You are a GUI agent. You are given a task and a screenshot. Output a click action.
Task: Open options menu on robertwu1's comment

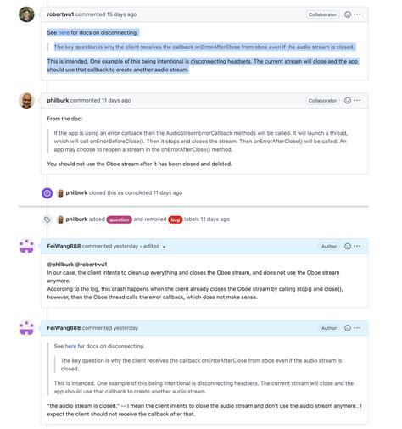(357, 14)
